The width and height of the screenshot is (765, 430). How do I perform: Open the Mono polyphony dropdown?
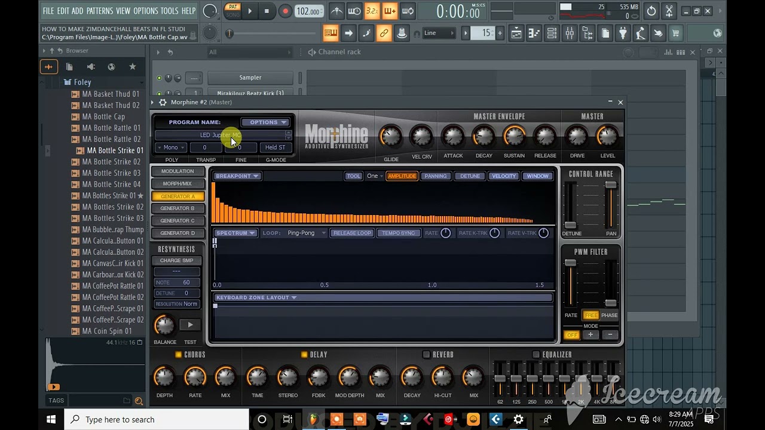click(172, 148)
